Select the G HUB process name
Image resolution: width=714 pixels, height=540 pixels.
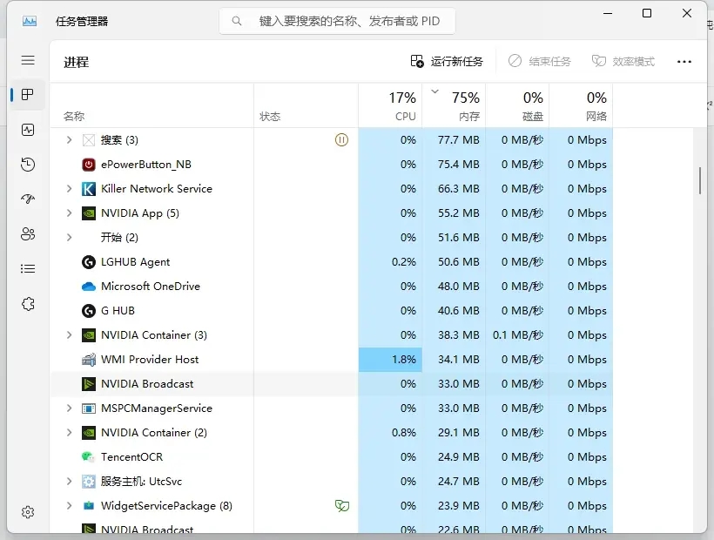click(x=118, y=311)
